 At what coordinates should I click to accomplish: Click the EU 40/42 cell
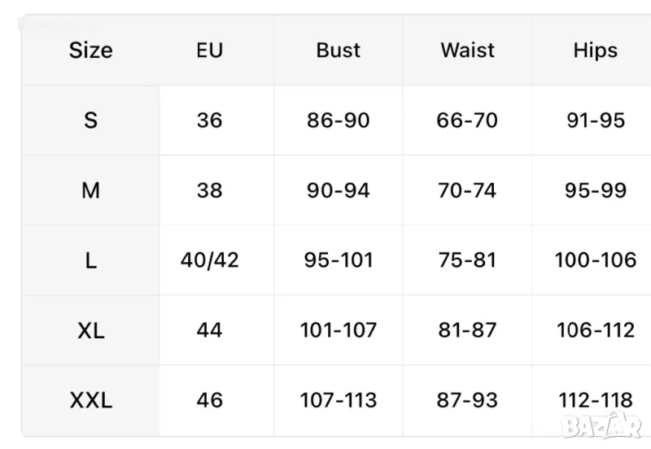pos(209,260)
